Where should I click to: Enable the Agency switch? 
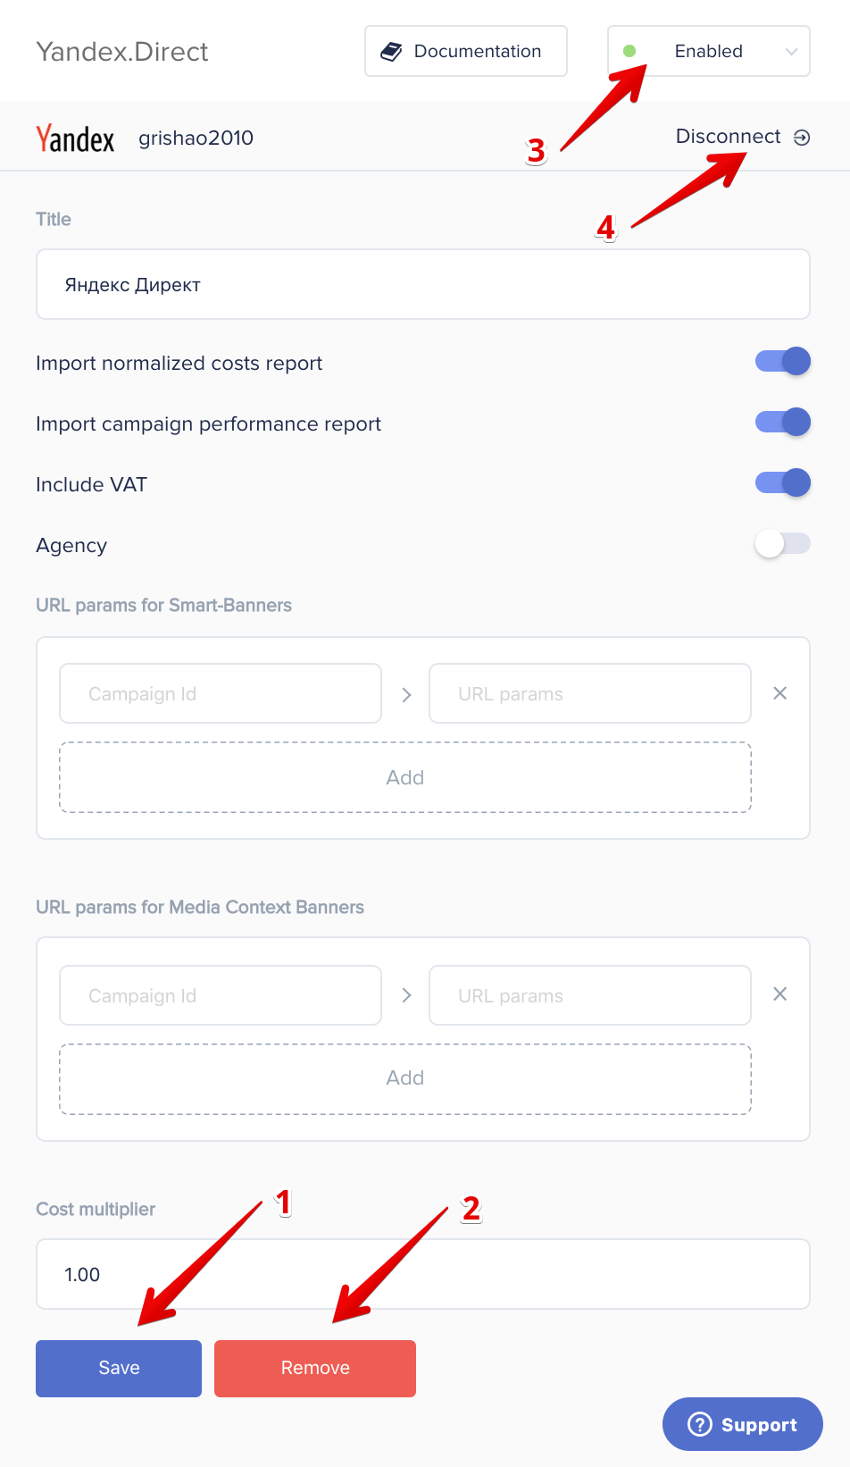tap(782, 543)
